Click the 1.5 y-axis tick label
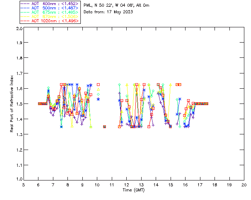This screenshot has height=200, width=251. click(x=19, y=104)
